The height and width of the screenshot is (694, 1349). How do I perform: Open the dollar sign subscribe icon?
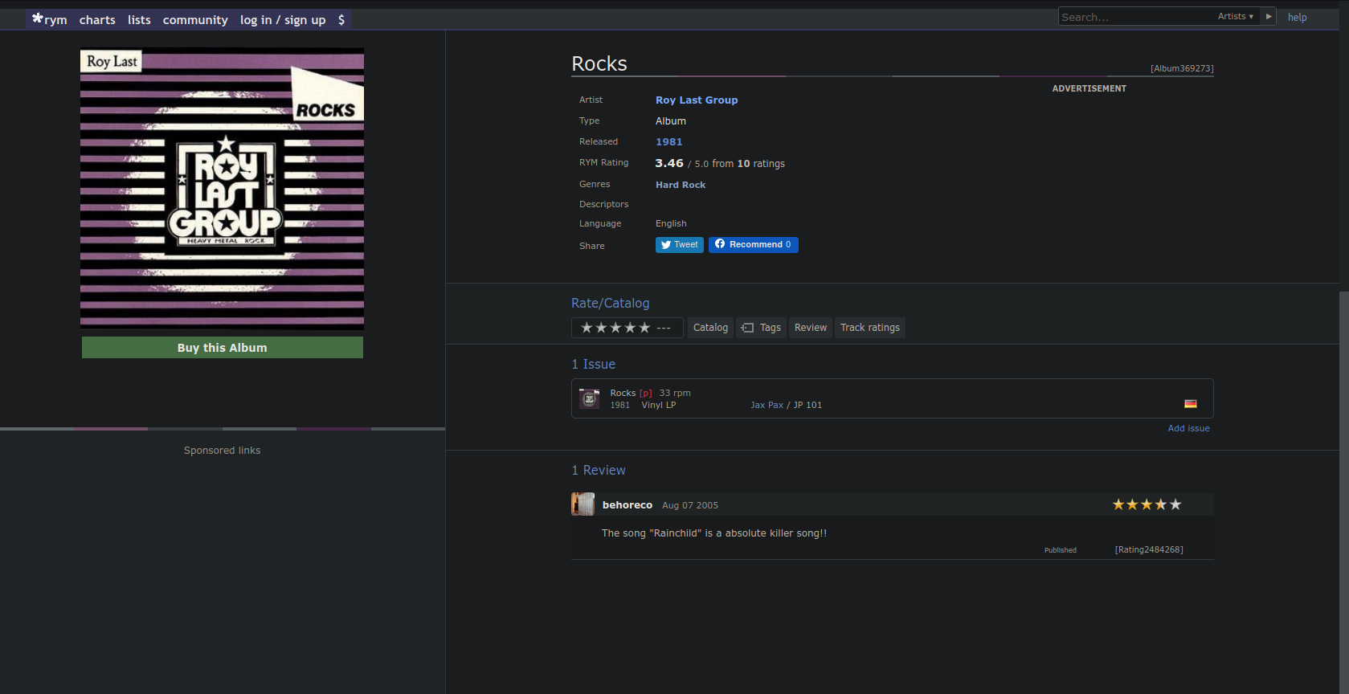coord(341,19)
